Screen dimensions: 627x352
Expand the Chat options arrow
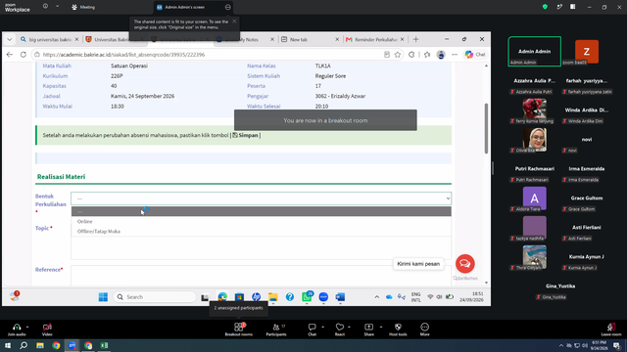tap(322, 327)
